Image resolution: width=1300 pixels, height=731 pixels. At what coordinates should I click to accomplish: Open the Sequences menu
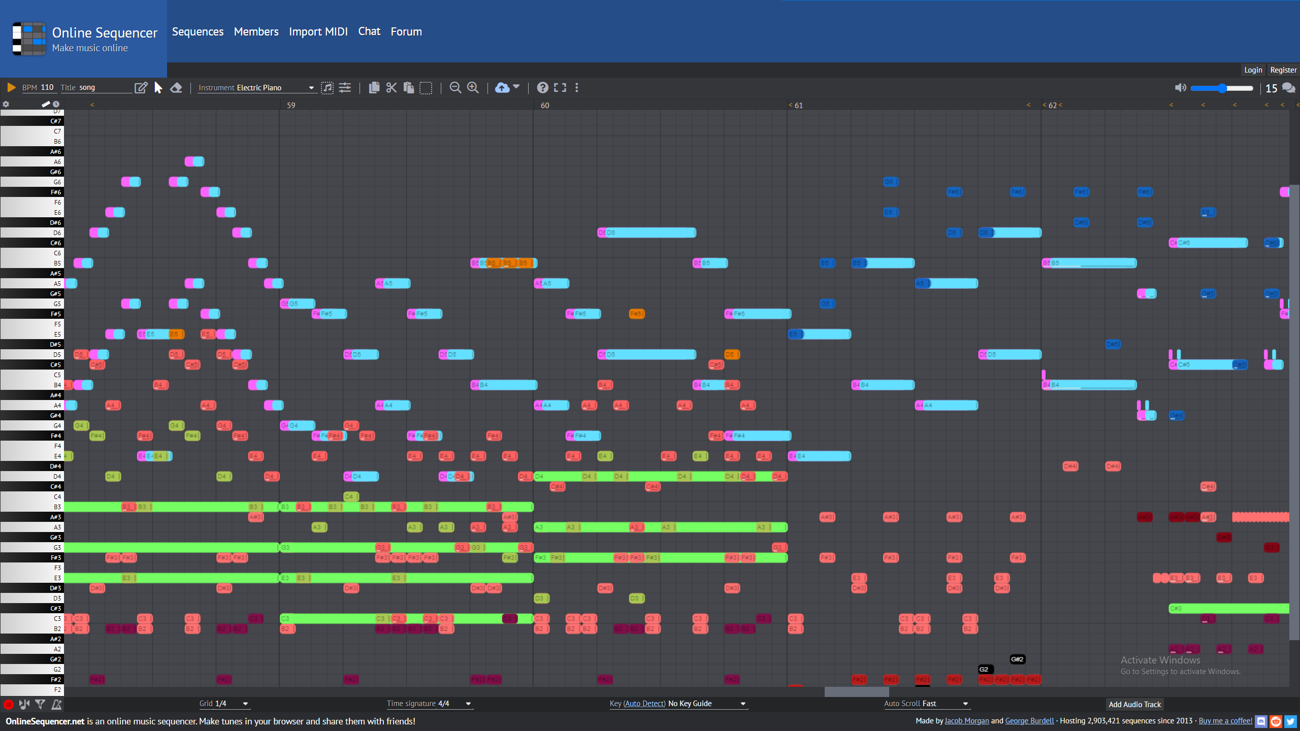pyautogui.click(x=198, y=31)
